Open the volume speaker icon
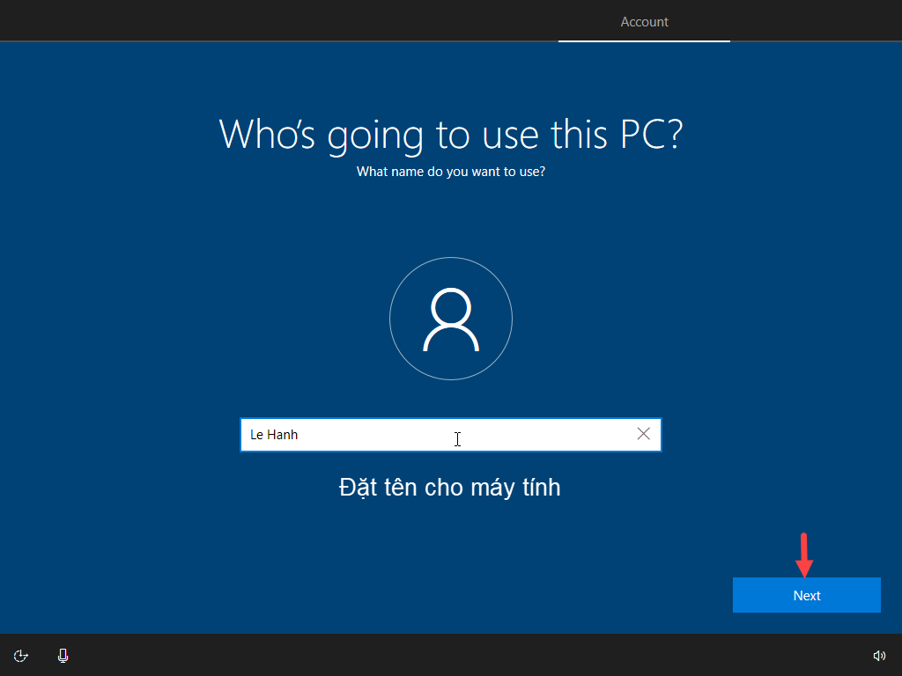 coord(879,656)
